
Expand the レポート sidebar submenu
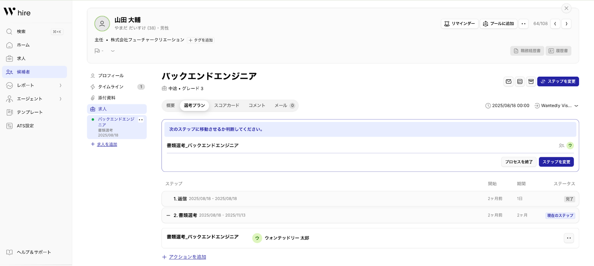(x=61, y=85)
